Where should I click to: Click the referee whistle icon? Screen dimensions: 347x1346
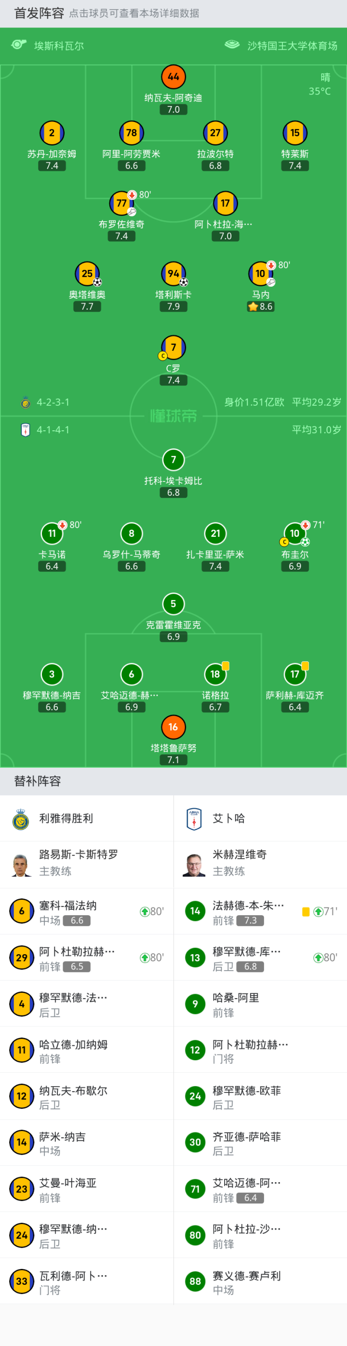[x=19, y=45]
